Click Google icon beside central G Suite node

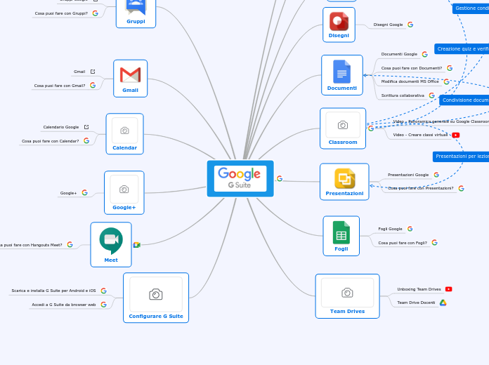coord(280,178)
